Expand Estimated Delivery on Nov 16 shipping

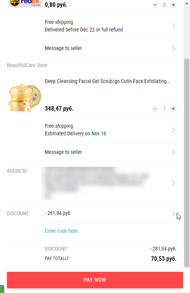point(111,130)
